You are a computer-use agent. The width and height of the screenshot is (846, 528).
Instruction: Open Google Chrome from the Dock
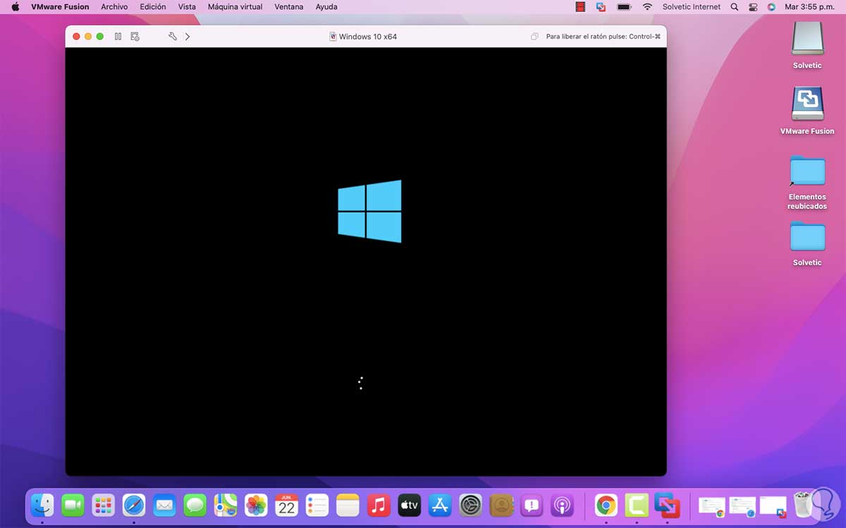[x=606, y=505]
